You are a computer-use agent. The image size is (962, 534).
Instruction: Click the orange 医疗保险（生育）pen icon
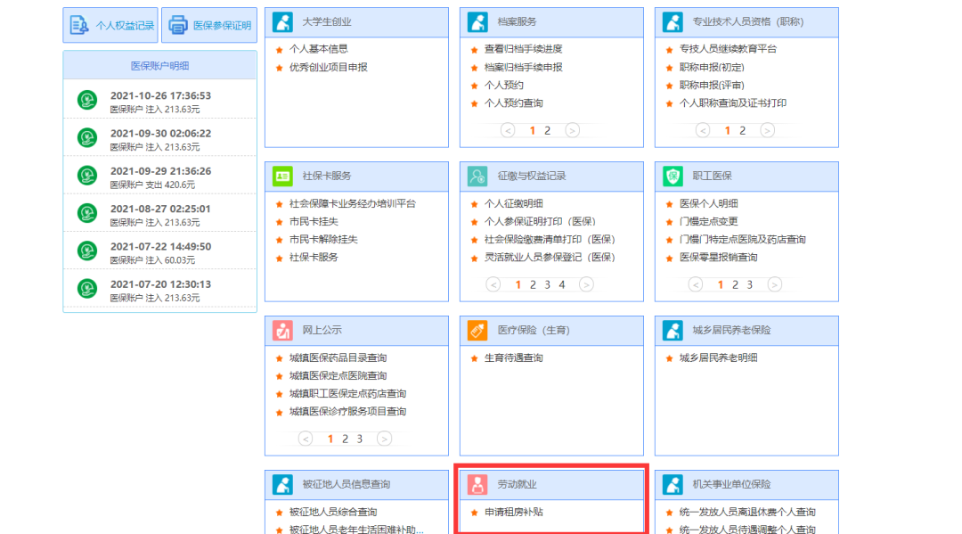point(479,330)
